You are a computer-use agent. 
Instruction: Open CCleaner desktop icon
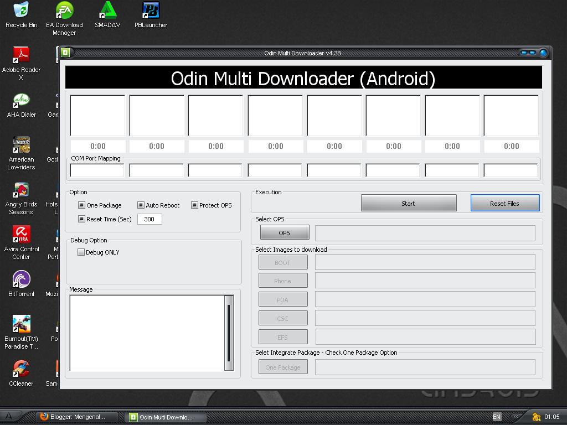point(22,374)
